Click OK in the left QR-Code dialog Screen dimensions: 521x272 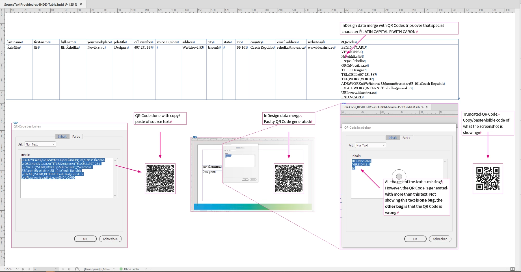pyautogui.click(x=85, y=239)
